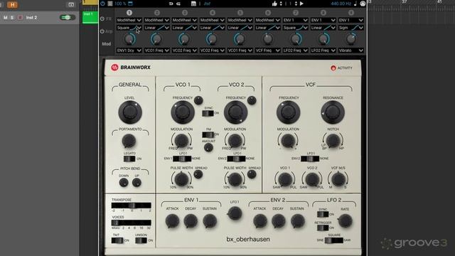455x256 pixels.
Task: Record-arm the Inst 2 track
Action: click(20, 18)
